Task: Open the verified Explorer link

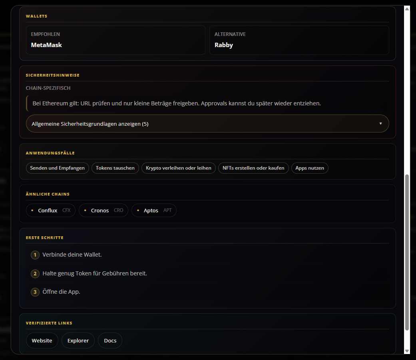Action: 78,340
